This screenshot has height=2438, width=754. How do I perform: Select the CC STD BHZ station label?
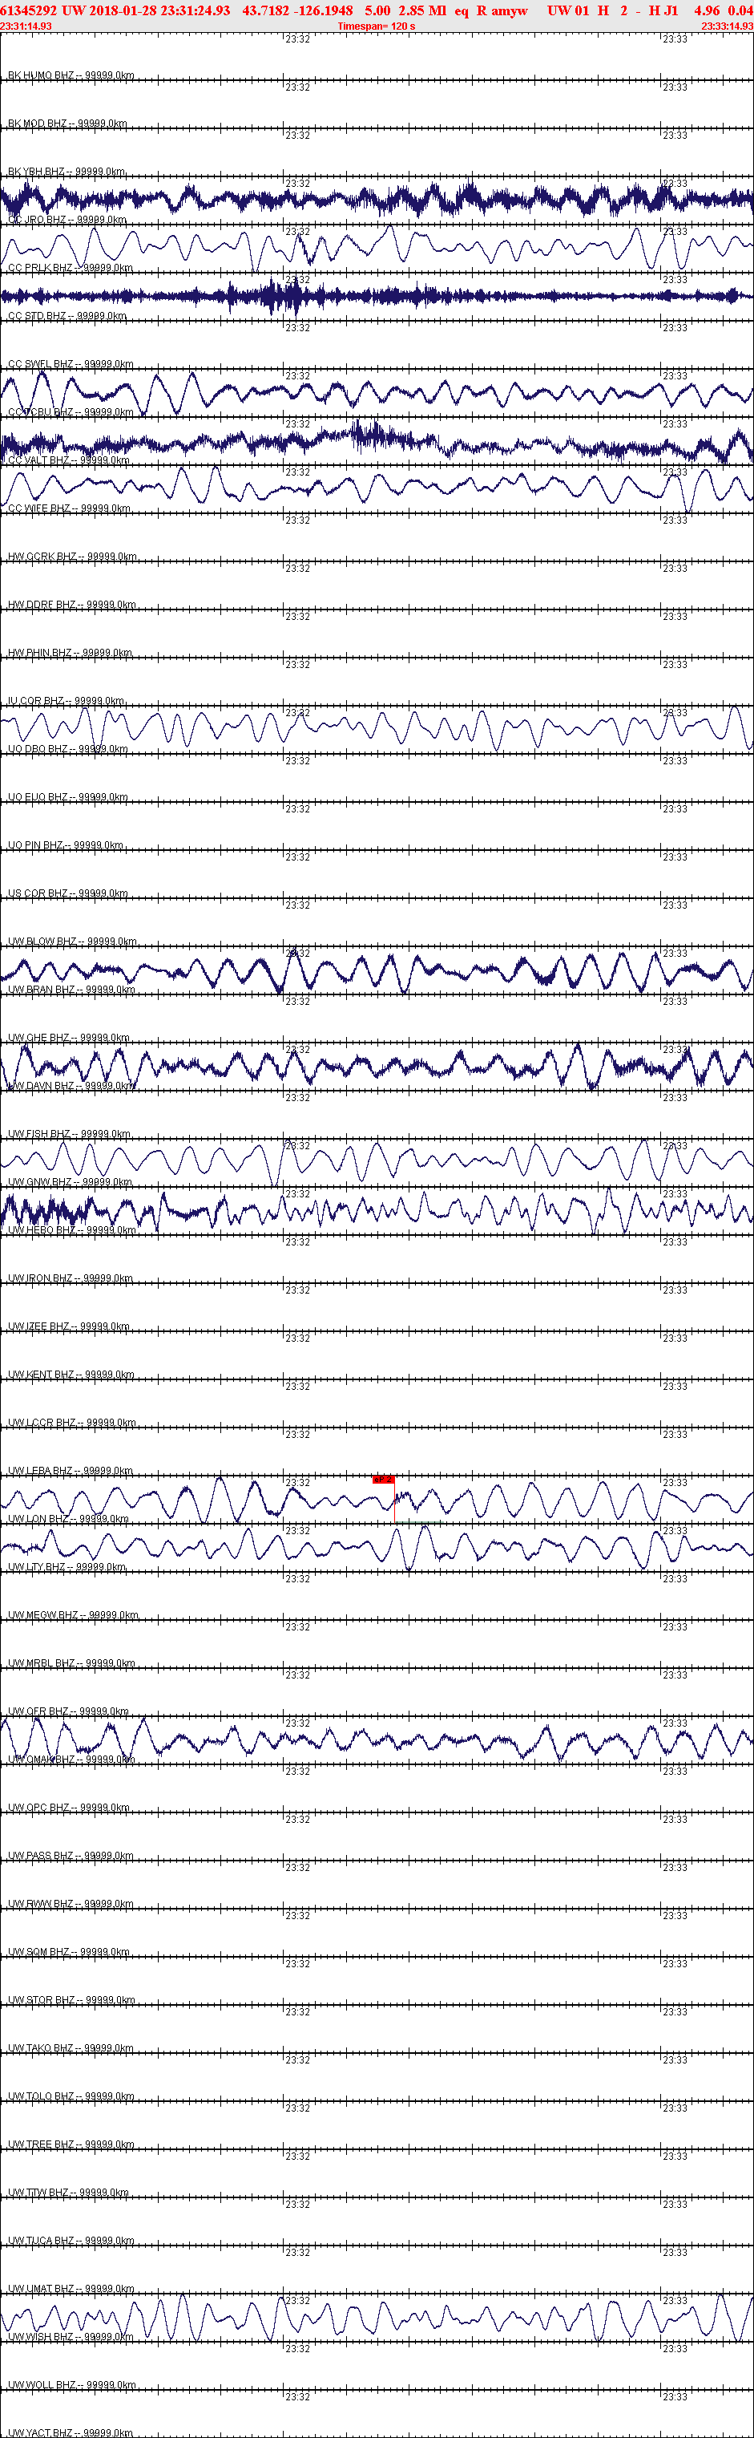tap(67, 315)
